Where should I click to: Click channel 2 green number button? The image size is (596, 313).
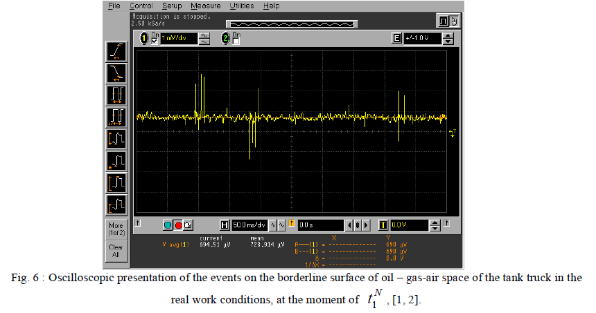click(x=226, y=39)
